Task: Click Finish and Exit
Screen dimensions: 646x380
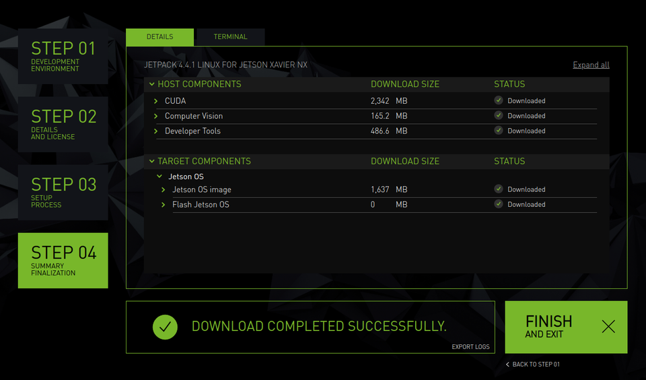Action: [x=566, y=327]
